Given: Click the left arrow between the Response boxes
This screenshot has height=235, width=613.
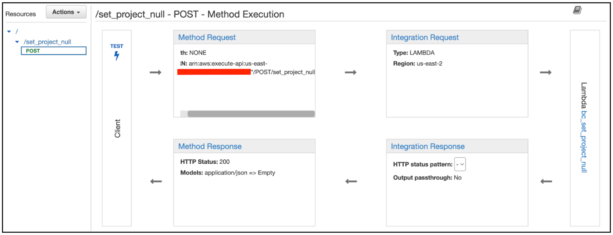Looking at the screenshot, I should click(x=351, y=181).
